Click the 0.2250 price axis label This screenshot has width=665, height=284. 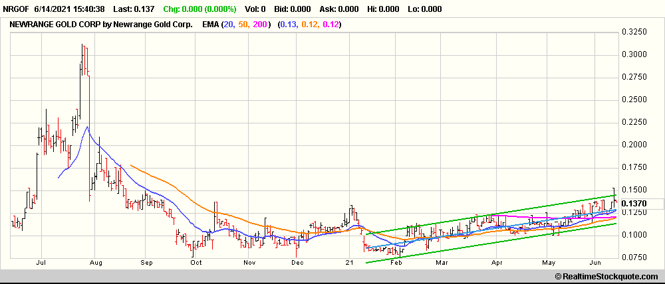[634, 122]
